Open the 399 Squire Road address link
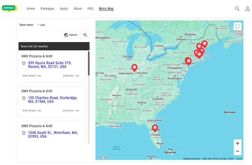Image resolution: width=252 pixels, height=165 pixels. coord(50,65)
